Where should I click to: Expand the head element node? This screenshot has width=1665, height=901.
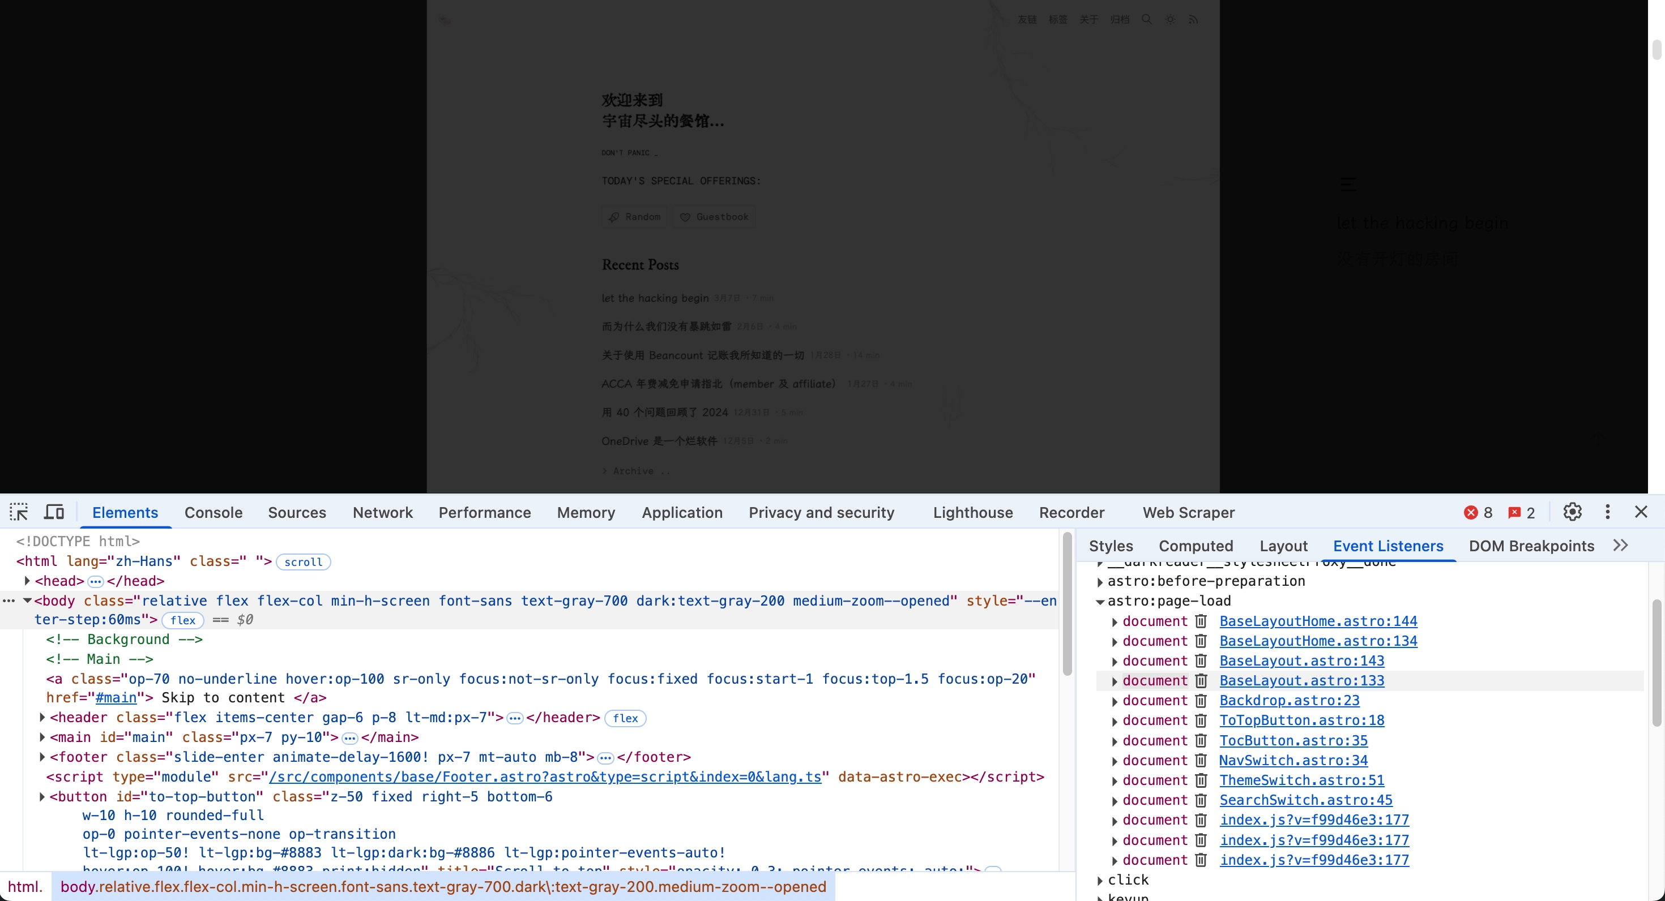pos(27,581)
